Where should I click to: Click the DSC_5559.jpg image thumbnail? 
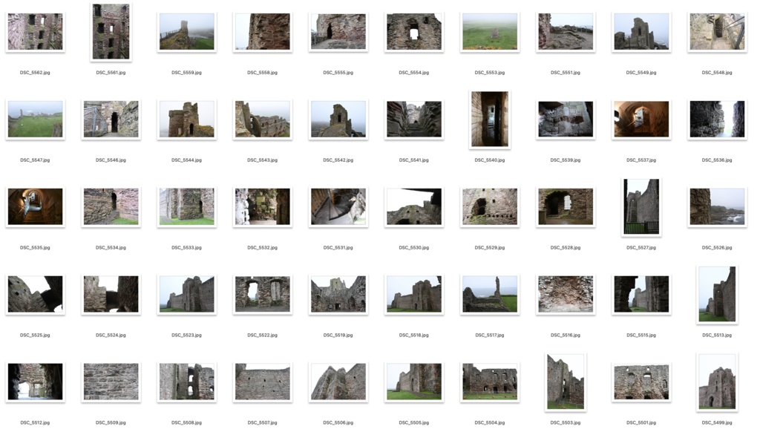(186, 31)
